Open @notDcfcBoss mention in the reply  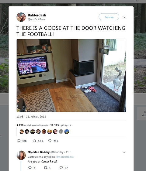pos(65,157)
